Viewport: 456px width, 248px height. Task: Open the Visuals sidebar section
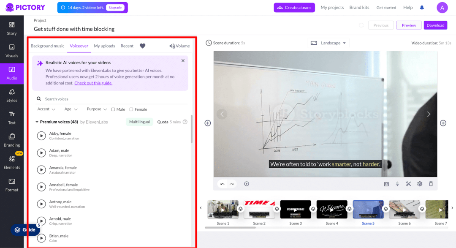[12, 51]
